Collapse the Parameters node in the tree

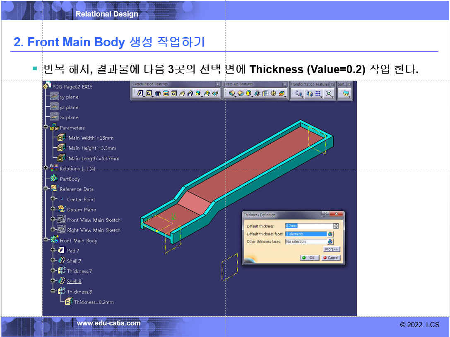(46, 128)
